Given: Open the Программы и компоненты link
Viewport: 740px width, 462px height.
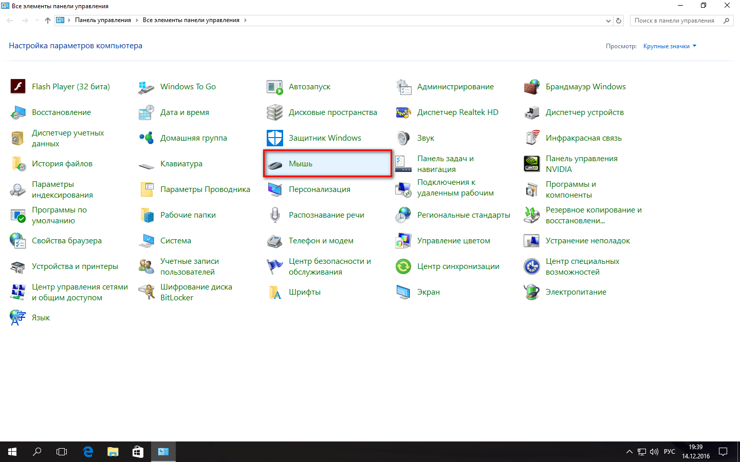Looking at the screenshot, I should [571, 189].
